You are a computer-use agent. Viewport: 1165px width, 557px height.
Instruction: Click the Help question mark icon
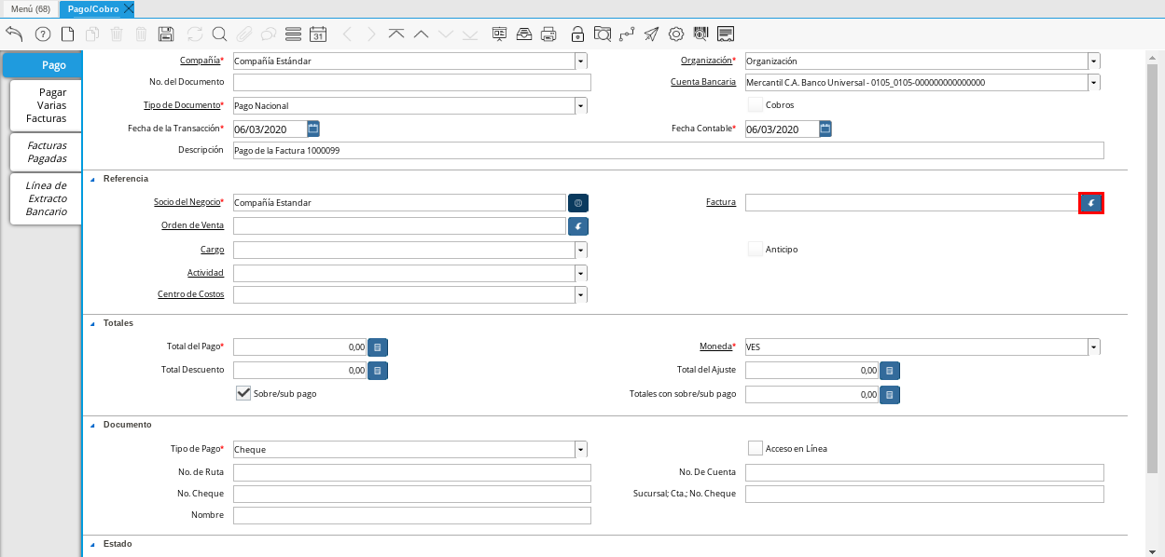(x=43, y=34)
